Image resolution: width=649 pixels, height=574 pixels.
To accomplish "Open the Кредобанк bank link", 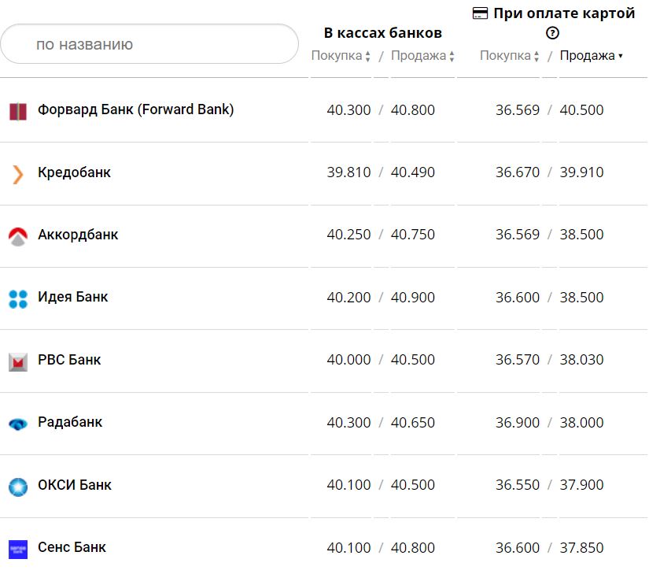I will pos(74,172).
